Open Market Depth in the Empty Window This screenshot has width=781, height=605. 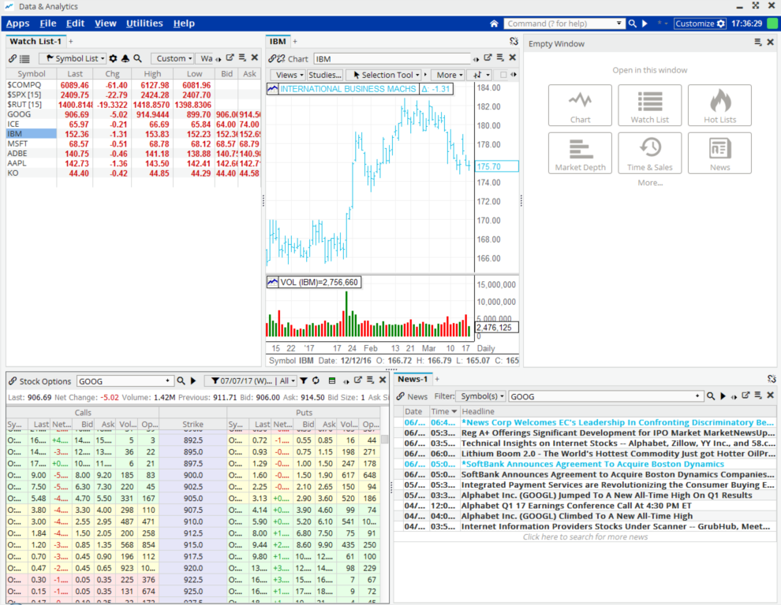coord(580,153)
